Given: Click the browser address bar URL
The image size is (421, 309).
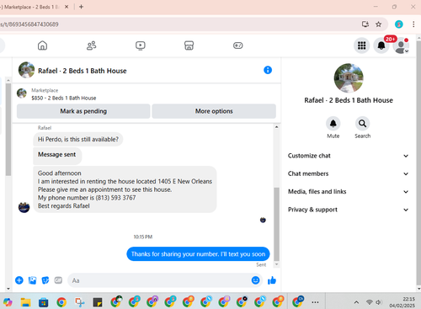Looking at the screenshot, I should 29,24.
